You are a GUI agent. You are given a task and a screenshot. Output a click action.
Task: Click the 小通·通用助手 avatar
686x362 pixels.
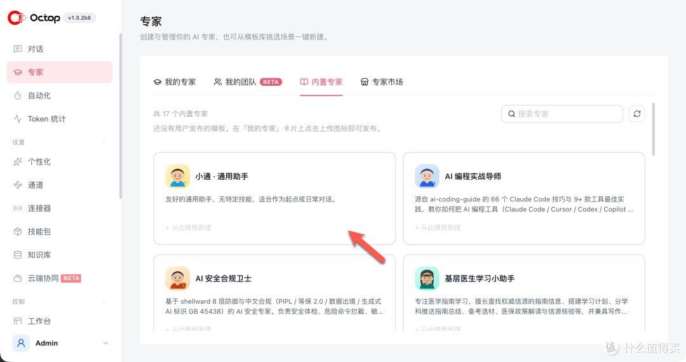coord(178,176)
